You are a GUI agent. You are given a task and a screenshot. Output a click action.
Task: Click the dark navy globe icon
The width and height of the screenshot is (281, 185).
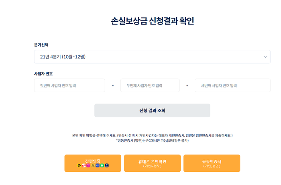(107, 165)
